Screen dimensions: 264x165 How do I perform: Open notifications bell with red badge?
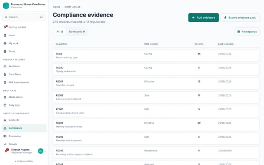click(6, 151)
